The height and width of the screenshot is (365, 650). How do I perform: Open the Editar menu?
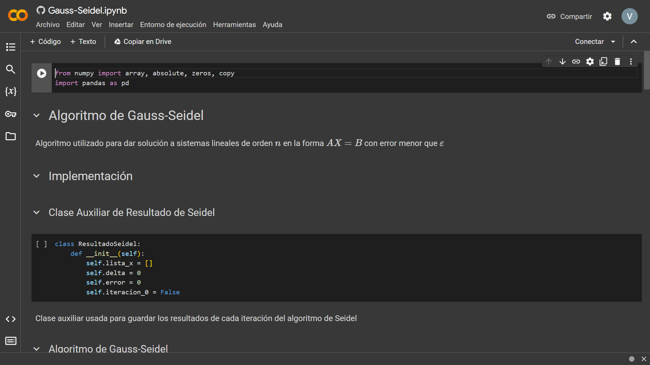point(75,25)
